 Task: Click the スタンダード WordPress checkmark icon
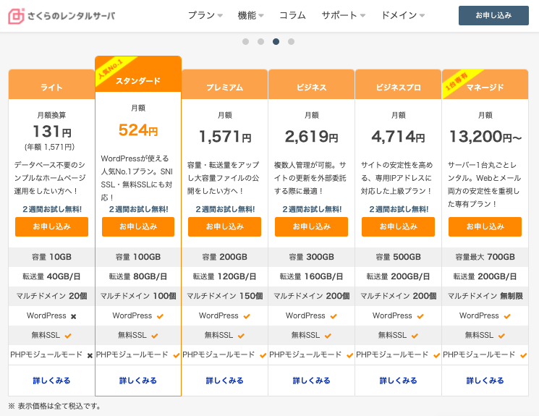coord(160,316)
